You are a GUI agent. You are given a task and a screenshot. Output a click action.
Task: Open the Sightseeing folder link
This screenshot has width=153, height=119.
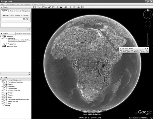tap(11, 38)
